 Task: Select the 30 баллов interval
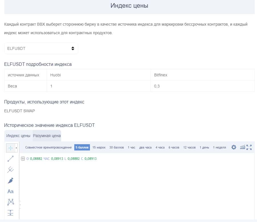pyautogui.click(x=116, y=147)
